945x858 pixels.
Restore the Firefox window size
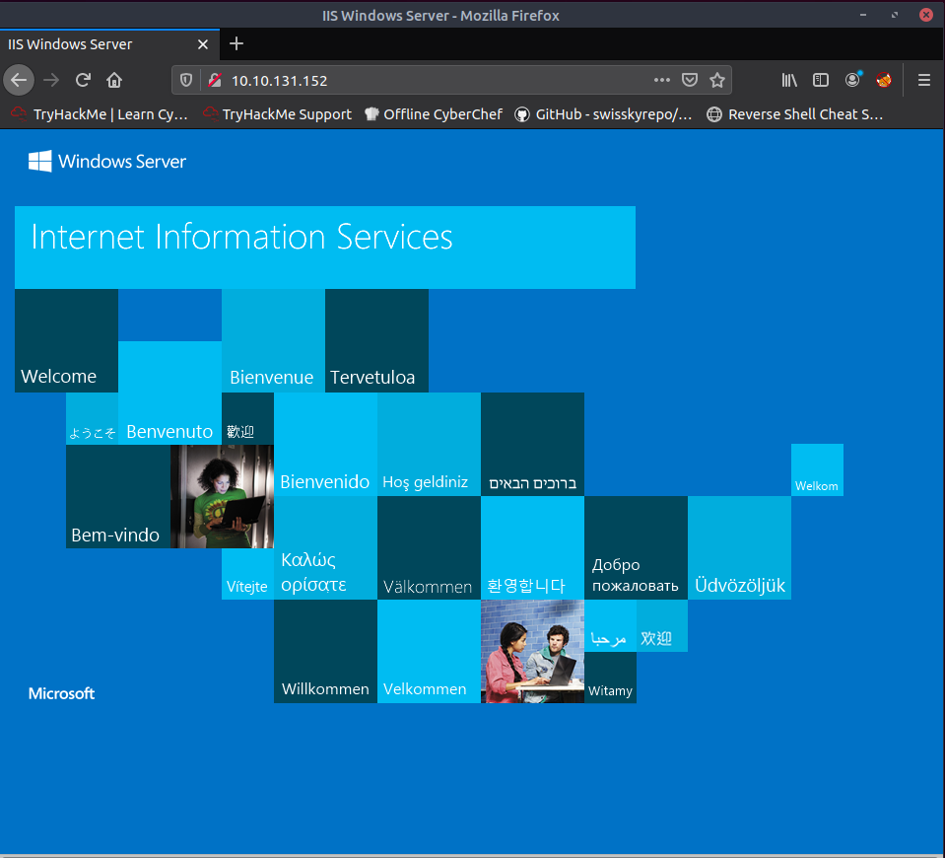[895, 15]
